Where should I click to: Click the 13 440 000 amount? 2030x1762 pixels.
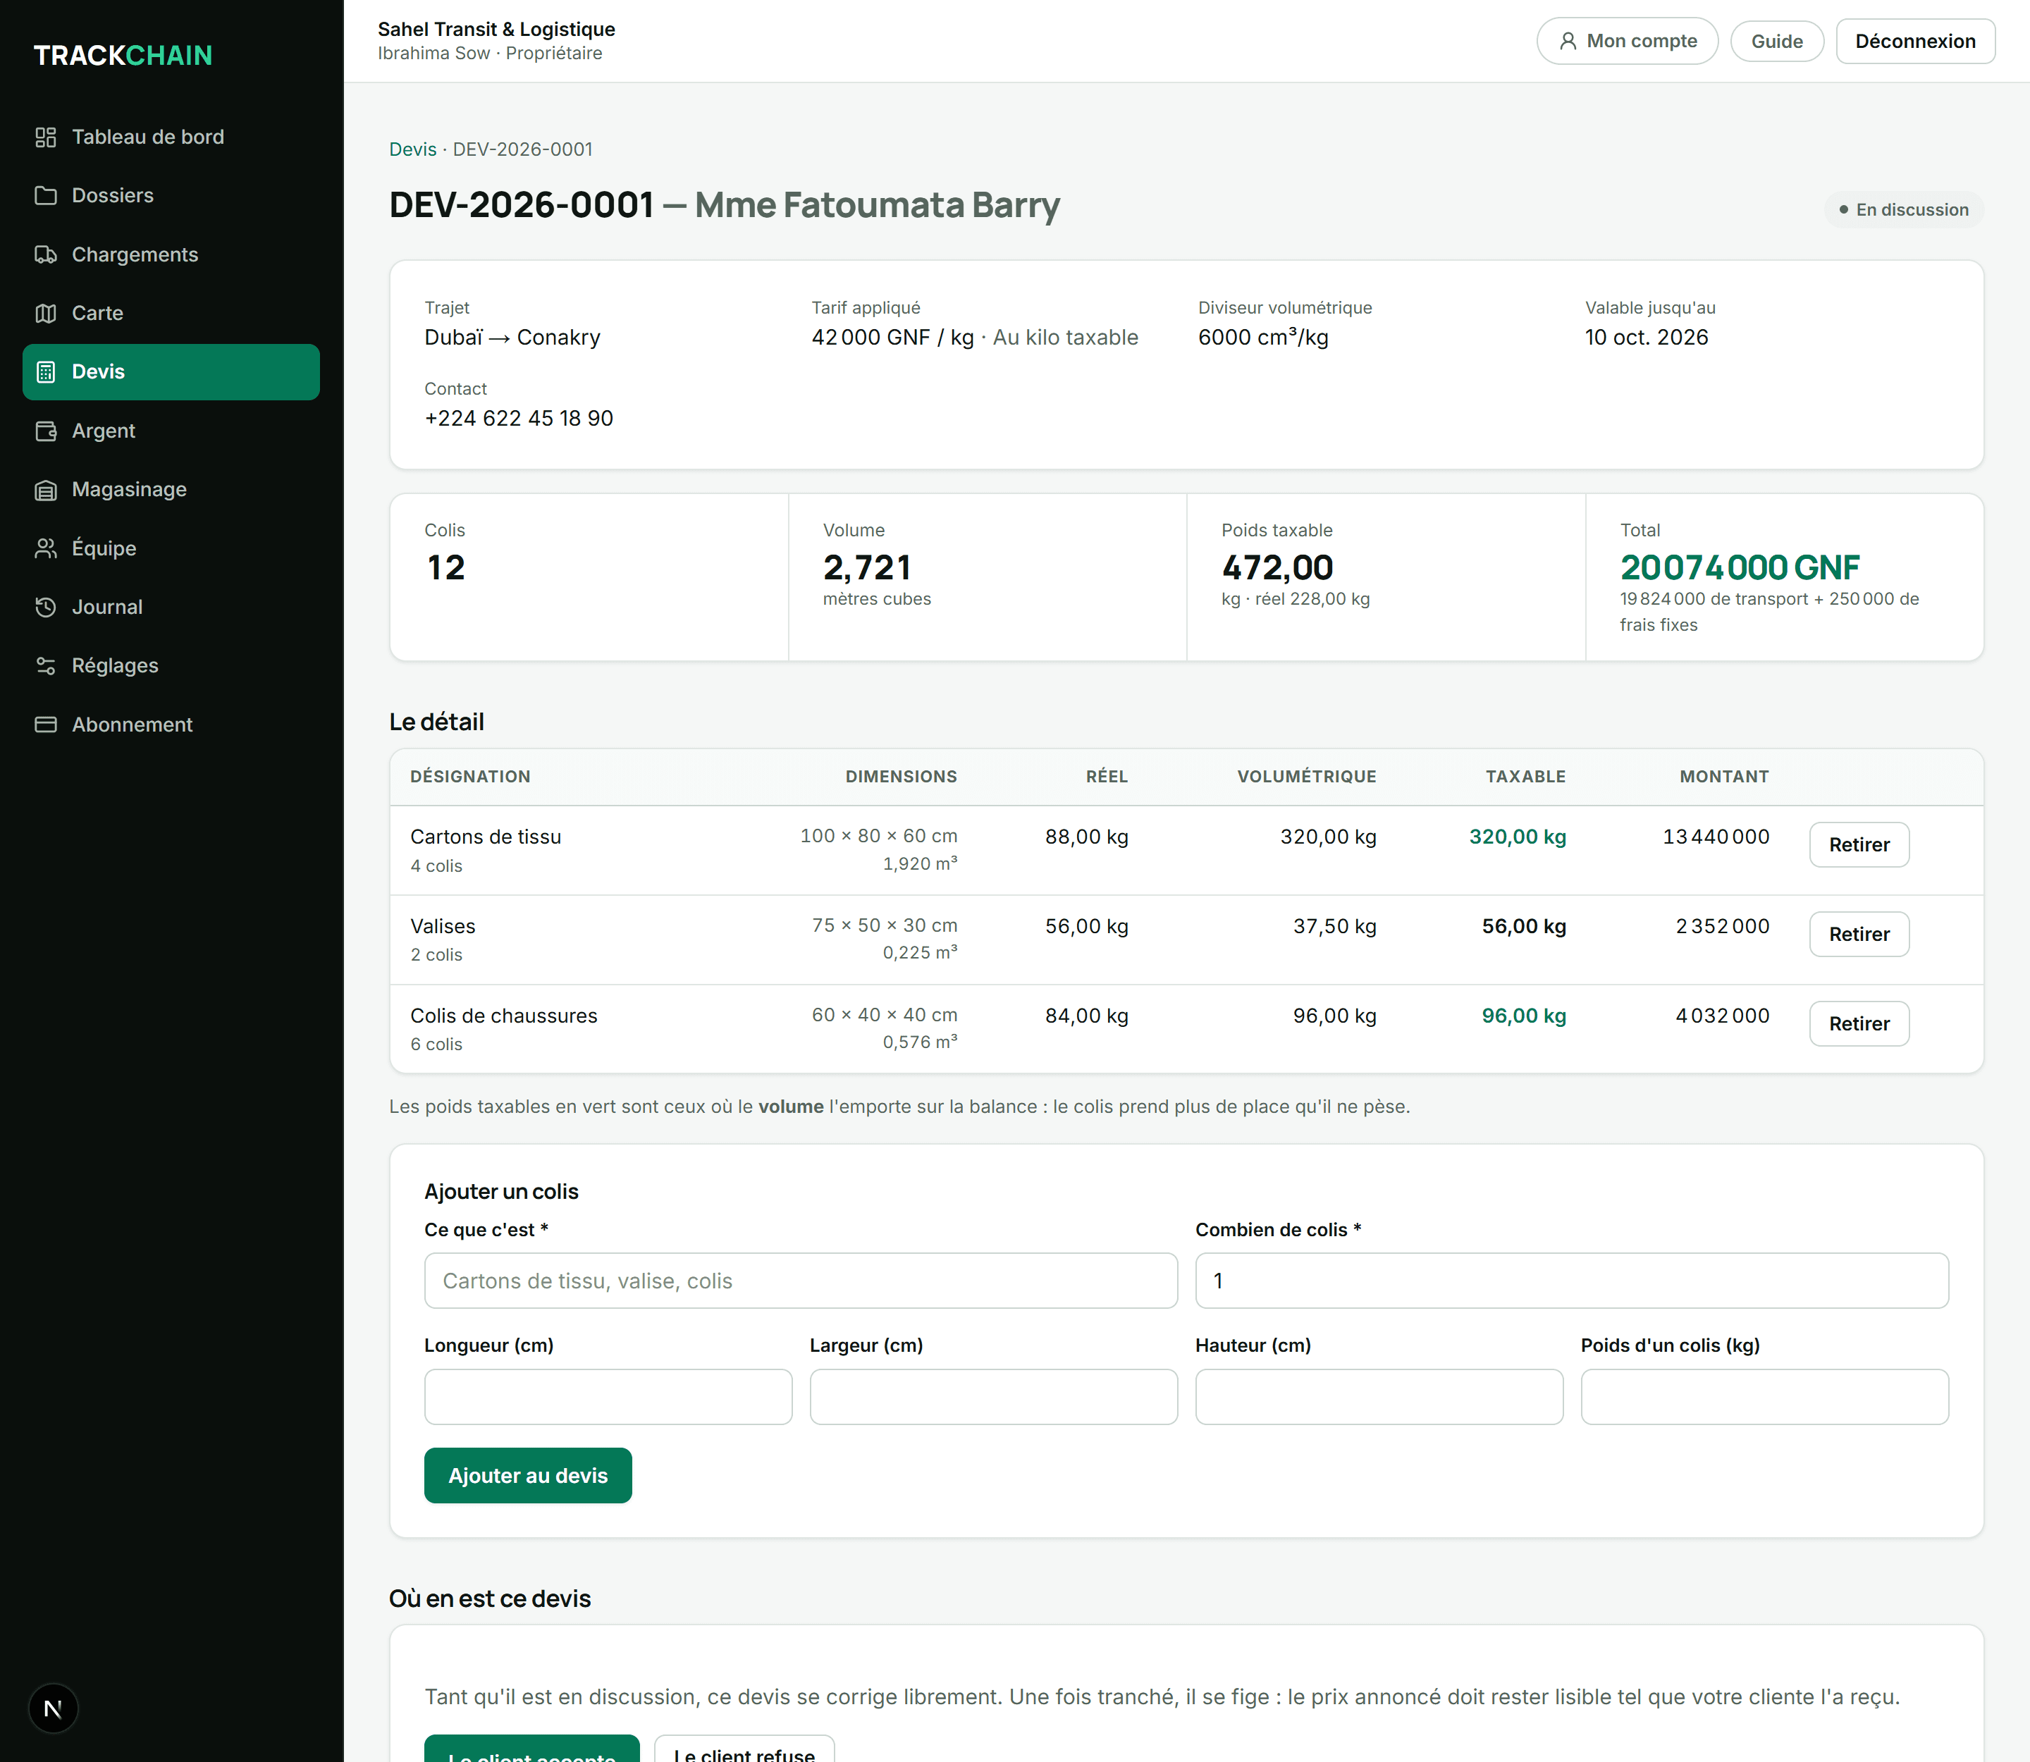pyautogui.click(x=1715, y=837)
